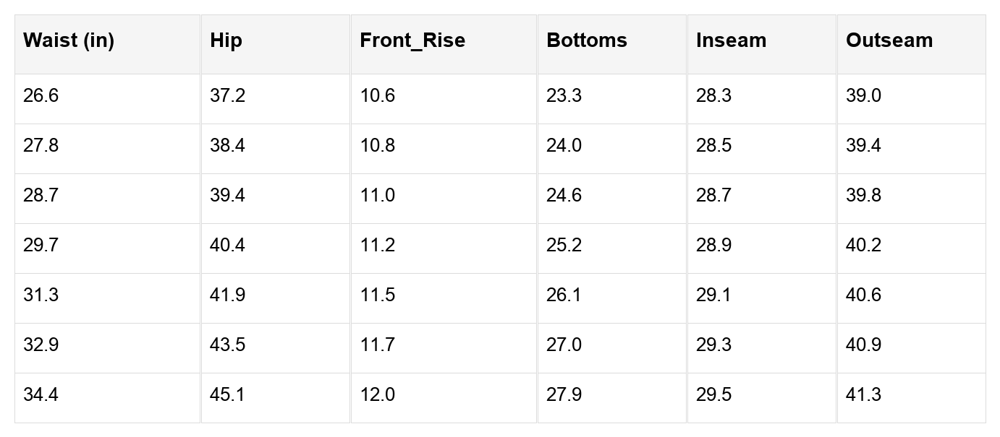Screen dimensions: 1000x437
Task: Select the outseam value 41.3
Action: (x=863, y=395)
